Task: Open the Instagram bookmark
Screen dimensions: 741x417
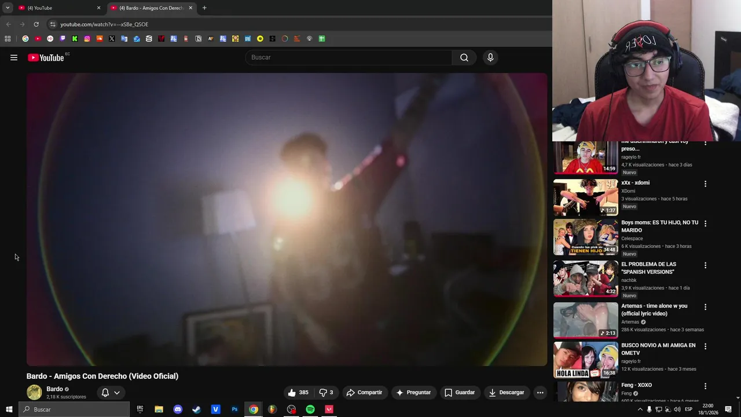Action: coord(87,39)
